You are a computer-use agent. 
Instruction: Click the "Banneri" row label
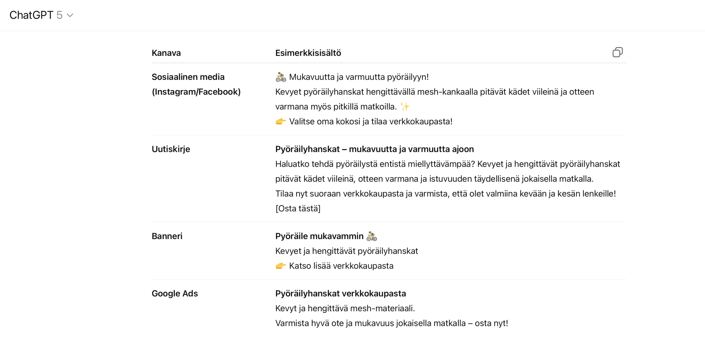[x=167, y=236]
